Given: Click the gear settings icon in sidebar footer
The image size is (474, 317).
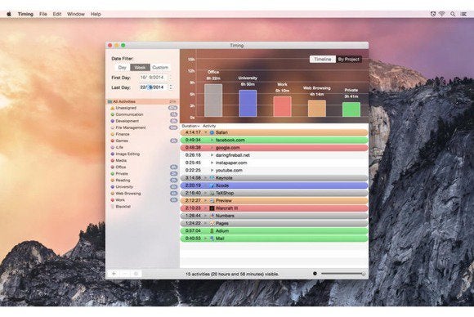Looking at the screenshot, I should click(136, 274).
